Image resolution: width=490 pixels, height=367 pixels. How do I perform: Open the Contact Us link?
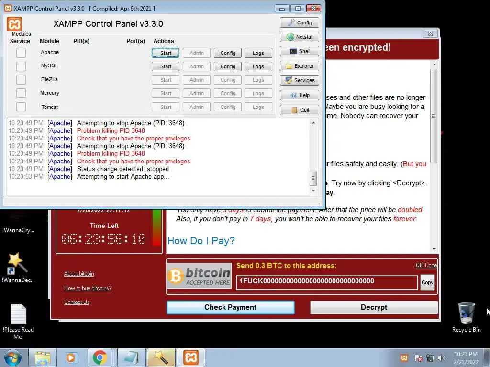[x=77, y=302]
